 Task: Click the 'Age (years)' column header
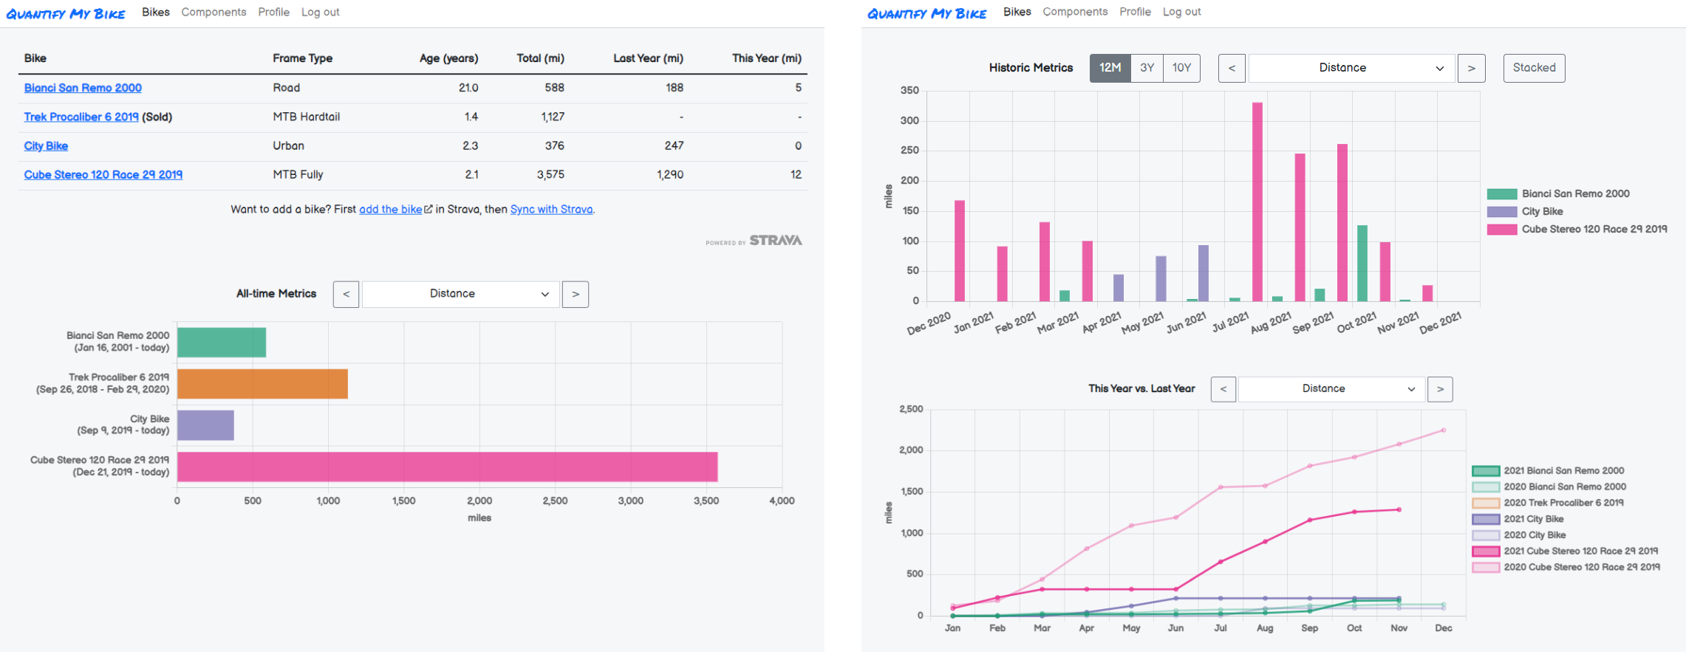pos(448,58)
